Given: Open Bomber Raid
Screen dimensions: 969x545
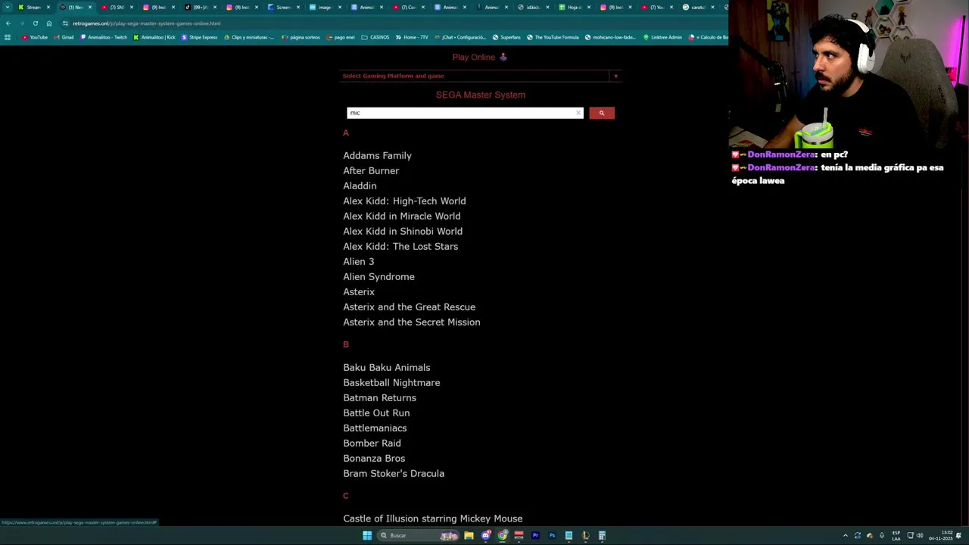Looking at the screenshot, I should click(x=372, y=443).
